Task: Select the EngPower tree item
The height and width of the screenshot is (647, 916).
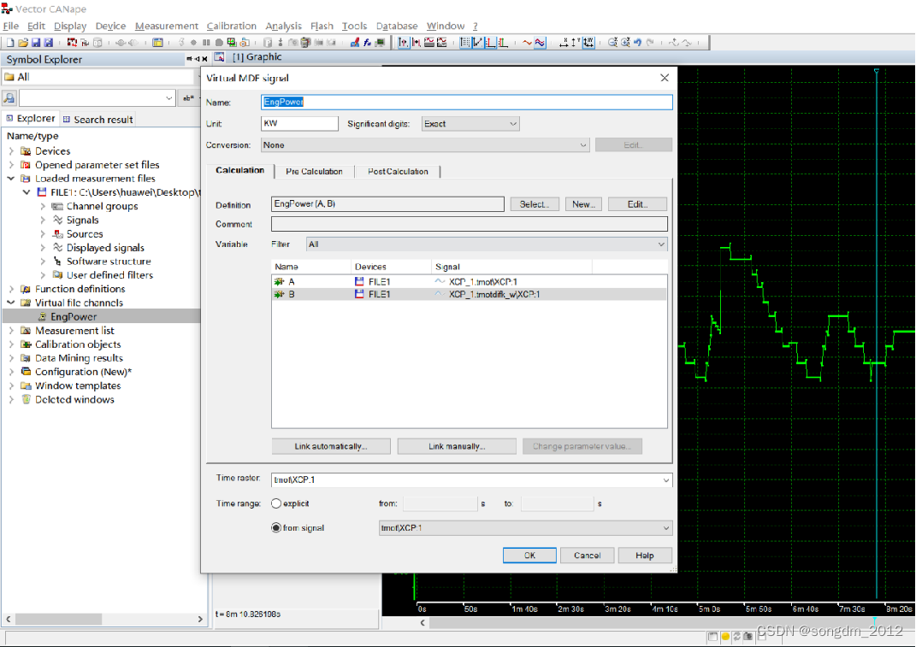Action: click(x=73, y=316)
